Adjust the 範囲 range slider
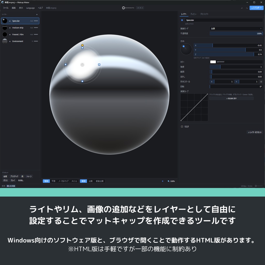Viewport: 265px width, 265px height. click(x=236, y=72)
